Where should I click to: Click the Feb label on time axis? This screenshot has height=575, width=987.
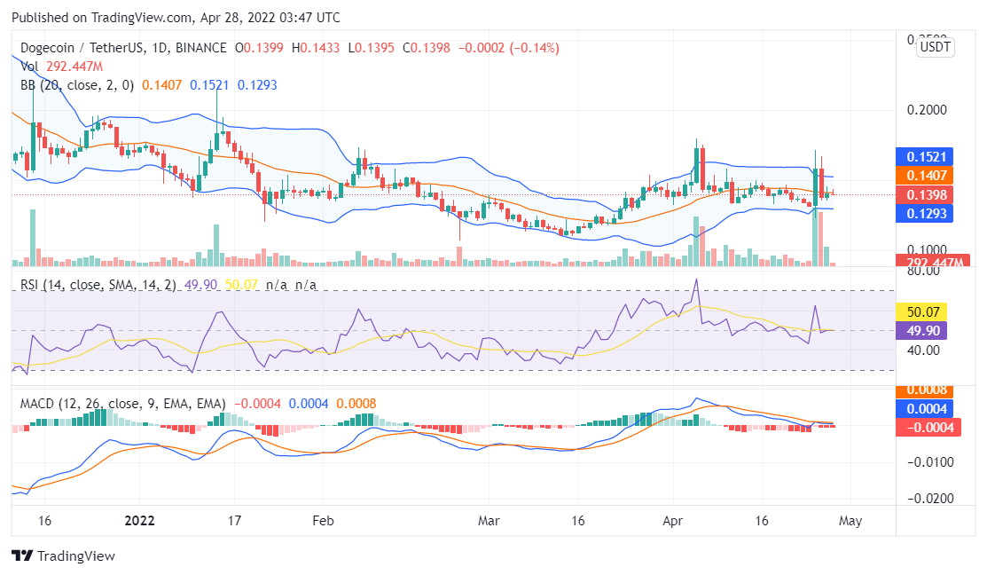tap(322, 521)
